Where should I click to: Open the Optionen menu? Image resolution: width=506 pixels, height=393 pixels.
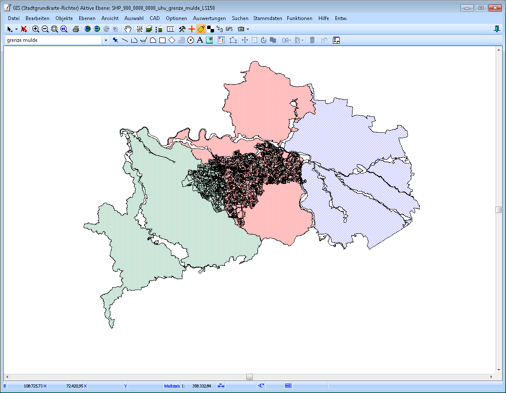[176, 18]
